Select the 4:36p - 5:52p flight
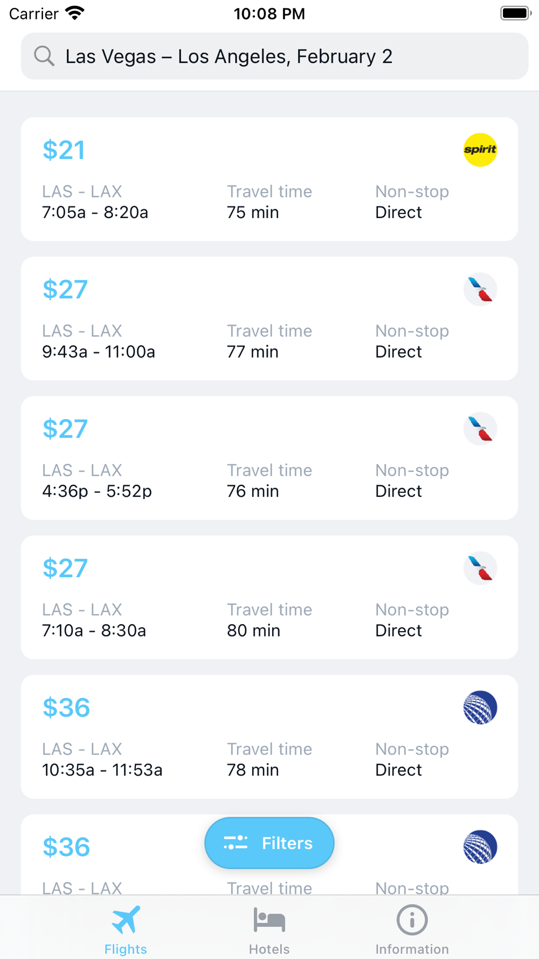Image resolution: width=539 pixels, height=959 pixels. pos(269,458)
